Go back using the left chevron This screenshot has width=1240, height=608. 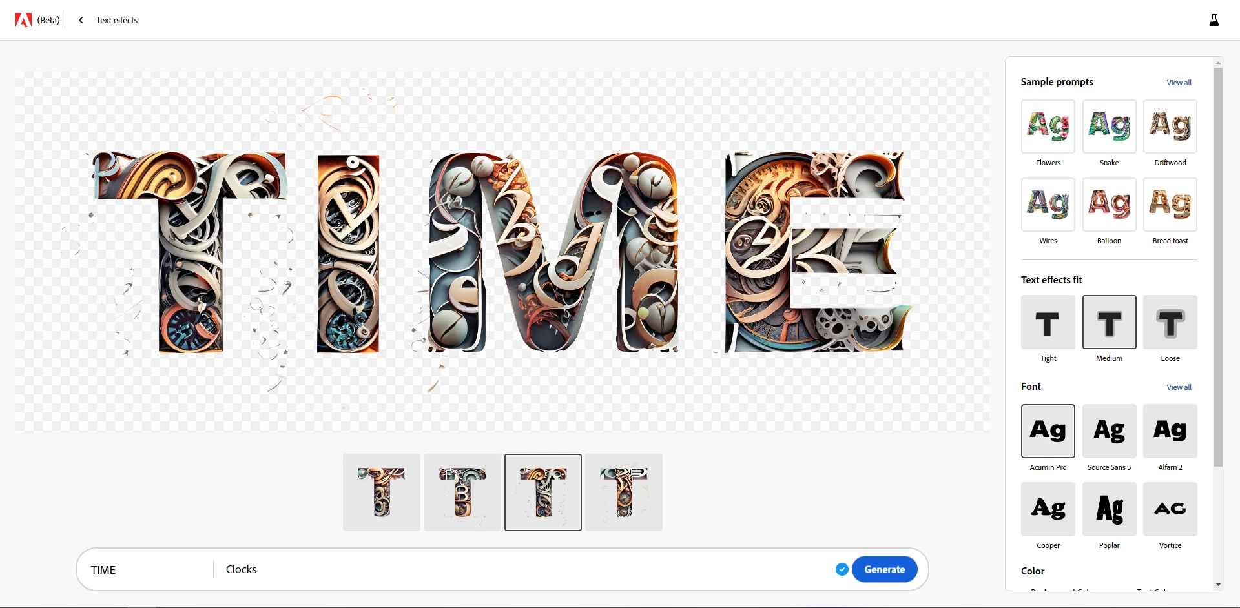click(x=81, y=20)
